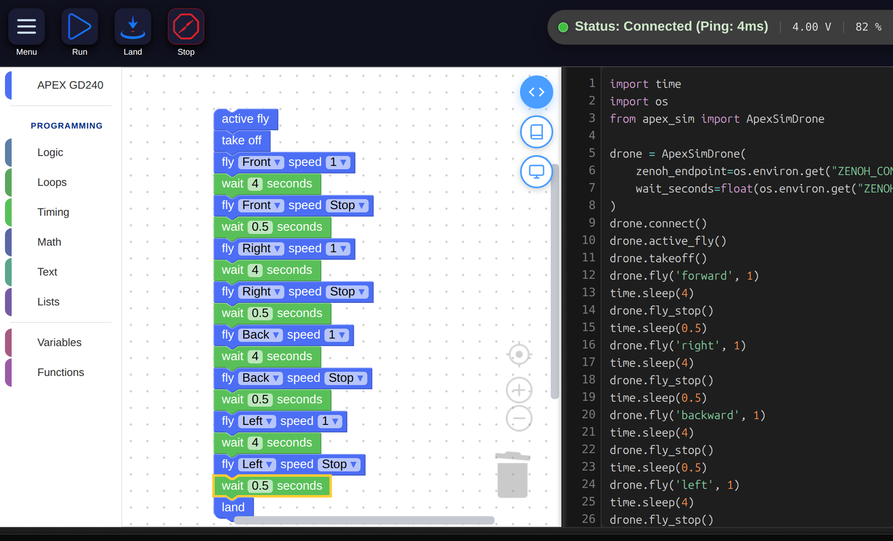Select the active fly block
This screenshot has height=541, width=893.
pos(246,119)
